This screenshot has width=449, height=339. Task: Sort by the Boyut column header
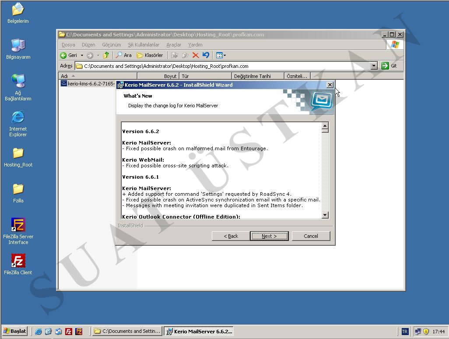(x=158, y=76)
